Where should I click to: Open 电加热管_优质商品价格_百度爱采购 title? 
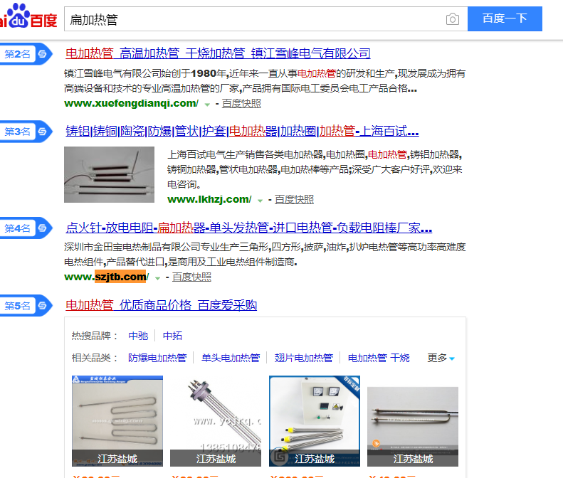(162, 305)
